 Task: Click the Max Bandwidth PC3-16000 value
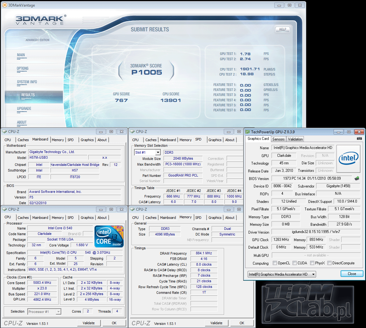click(183, 164)
